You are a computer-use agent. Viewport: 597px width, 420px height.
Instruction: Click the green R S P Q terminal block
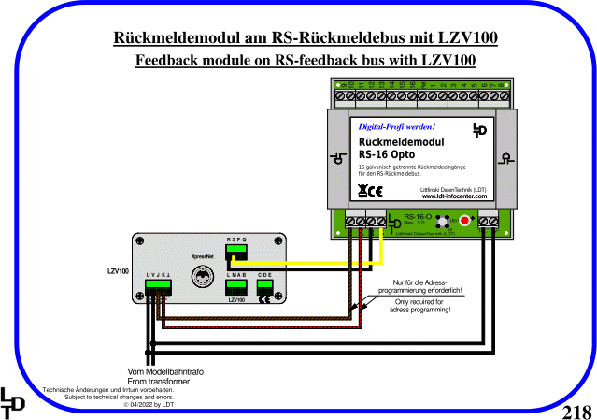coord(236,252)
